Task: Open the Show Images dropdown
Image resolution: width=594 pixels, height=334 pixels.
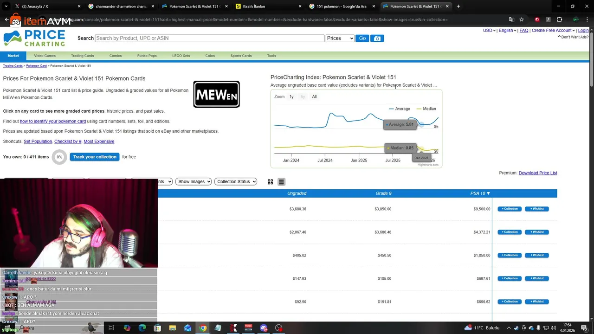Action: 194,182
